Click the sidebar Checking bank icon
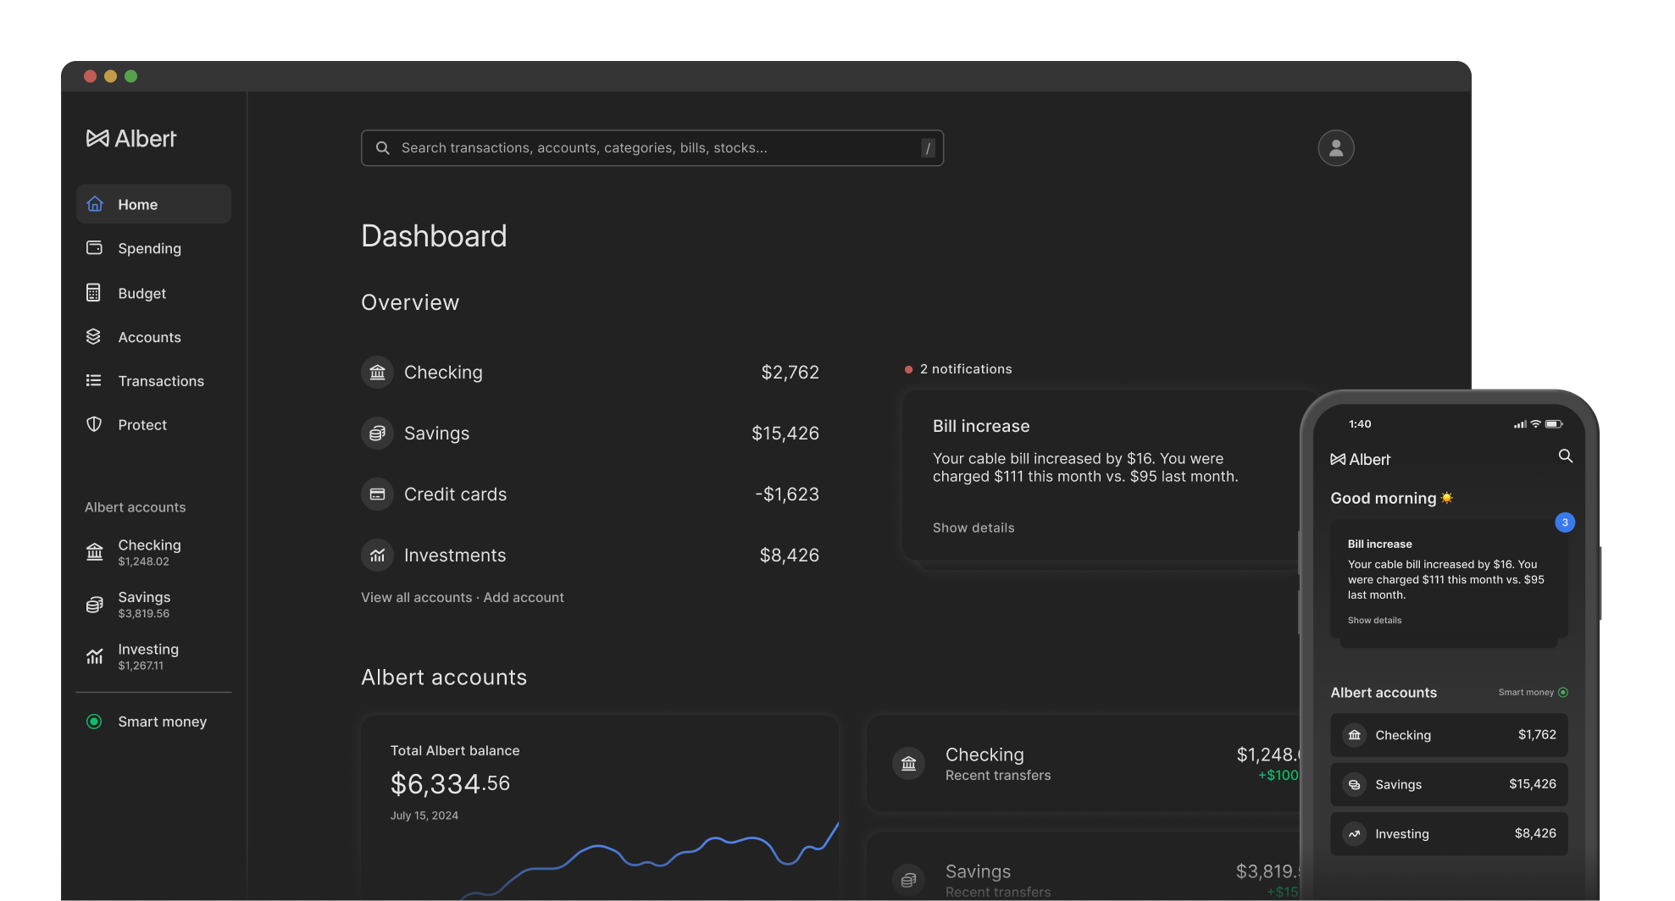Viewport: 1675px width, 901px height. click(x=95, y=552)
